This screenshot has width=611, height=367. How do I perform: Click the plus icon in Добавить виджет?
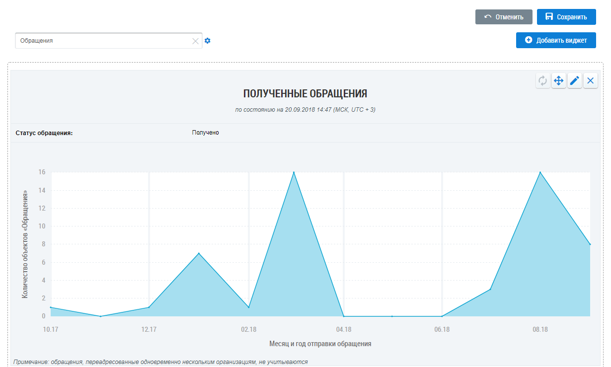(x=529, y=40)
